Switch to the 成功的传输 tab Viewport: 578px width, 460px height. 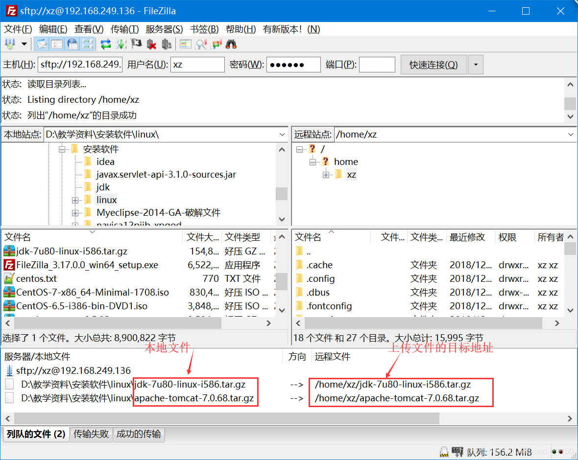[x=139, y=434]
